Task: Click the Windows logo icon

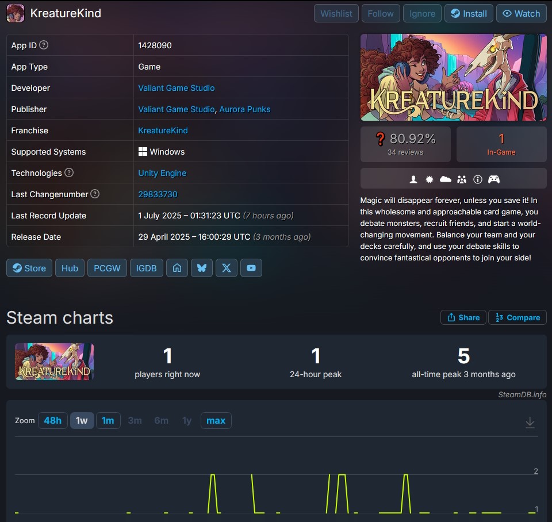Action: (x=143, y=152)
